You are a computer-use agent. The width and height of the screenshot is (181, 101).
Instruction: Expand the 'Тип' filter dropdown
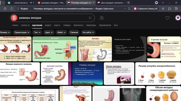click(37, 33)
